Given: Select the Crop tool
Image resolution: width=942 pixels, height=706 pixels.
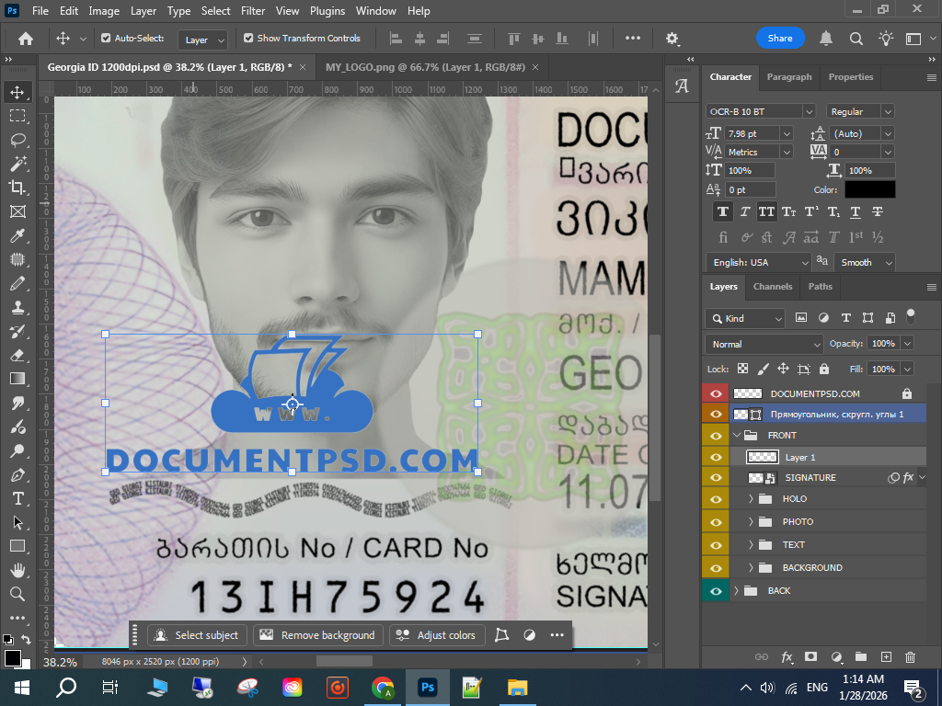Looking at the screenshot, I should (x=17, y=188).
